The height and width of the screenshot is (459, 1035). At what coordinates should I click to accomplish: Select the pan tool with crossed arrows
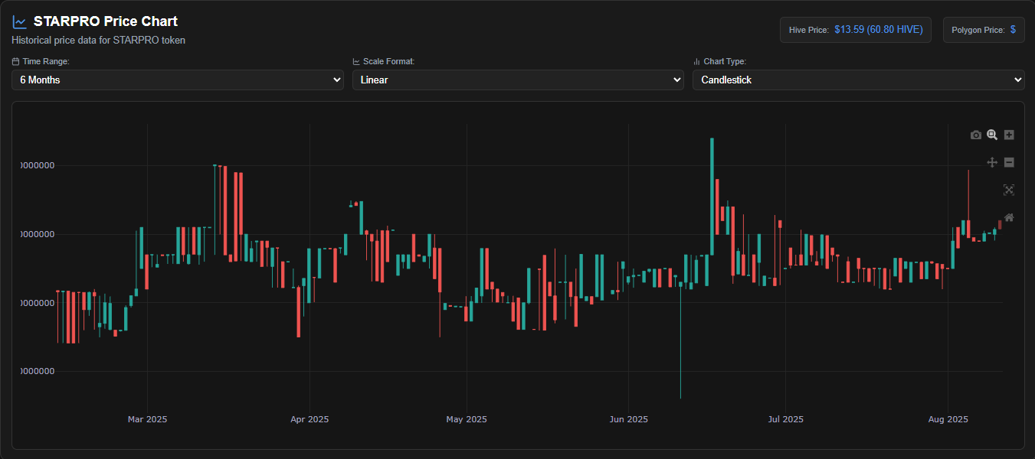coord(992,162)
